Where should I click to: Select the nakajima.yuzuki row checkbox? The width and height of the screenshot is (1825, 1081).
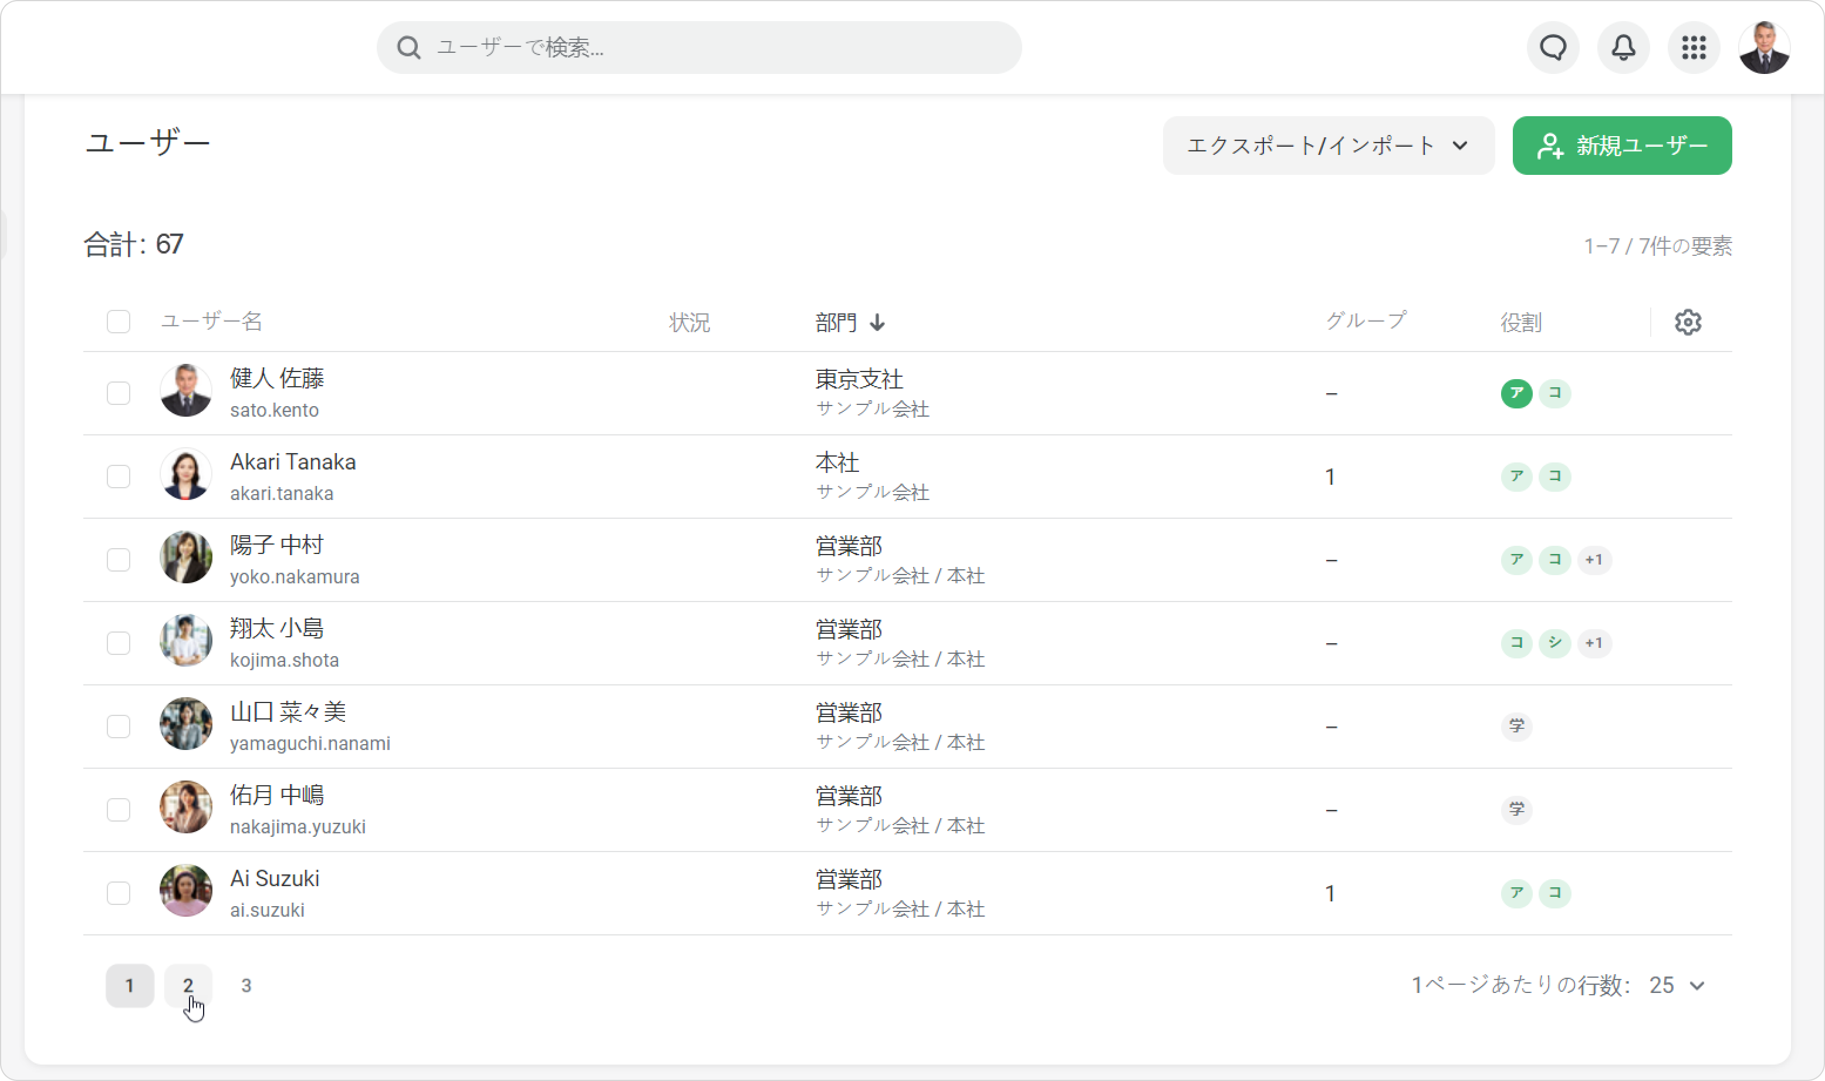[118, 809]
